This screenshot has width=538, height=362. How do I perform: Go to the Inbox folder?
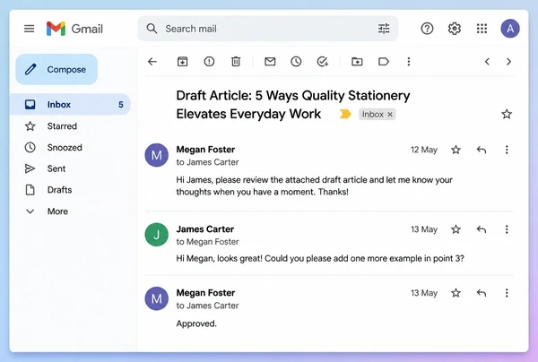tap(70, 104)
